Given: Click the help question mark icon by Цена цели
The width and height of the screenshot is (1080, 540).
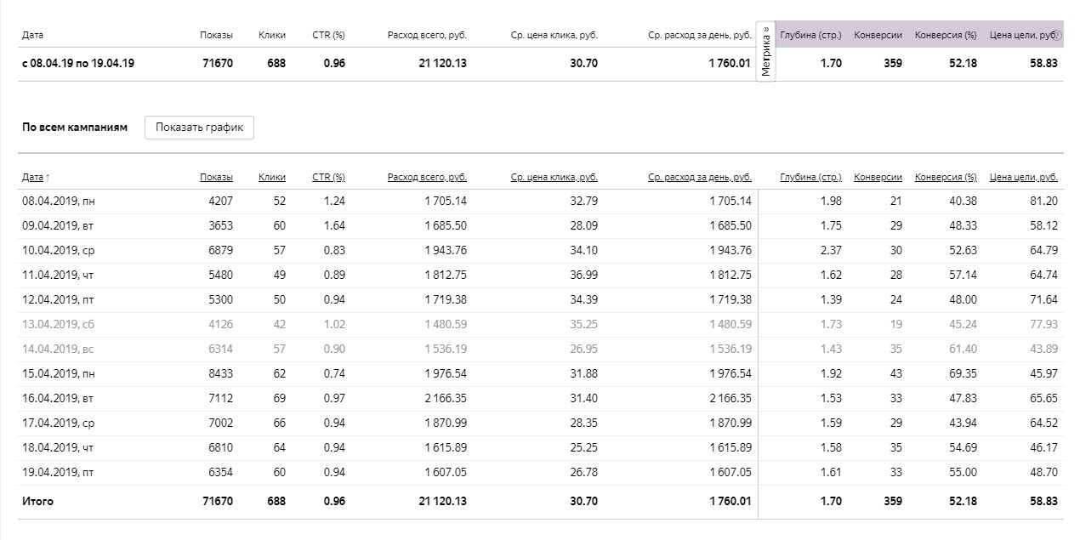Looking at the screenshot, I should (1058, 36).
